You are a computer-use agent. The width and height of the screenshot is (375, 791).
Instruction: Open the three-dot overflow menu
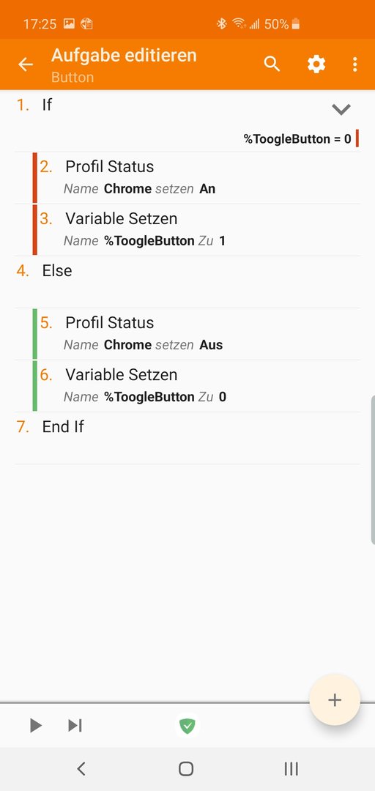coord(354,64)
